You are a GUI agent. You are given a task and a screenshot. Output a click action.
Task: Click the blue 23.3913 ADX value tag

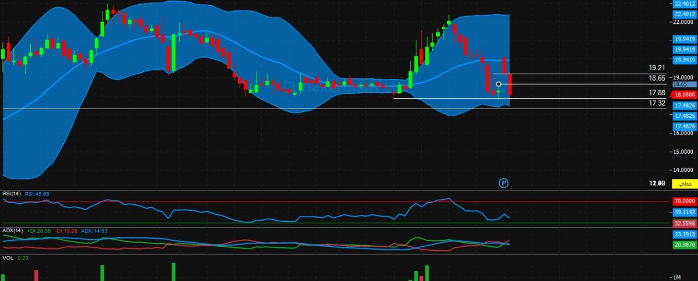(685, 235)
